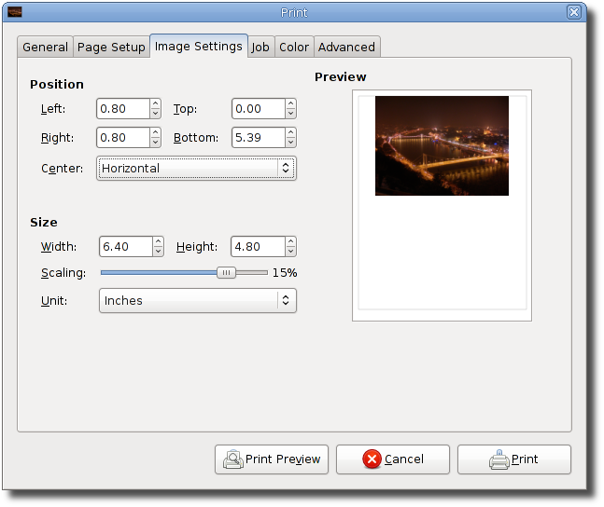Increase the Height value
604x507 pixels.
(291, 241)
